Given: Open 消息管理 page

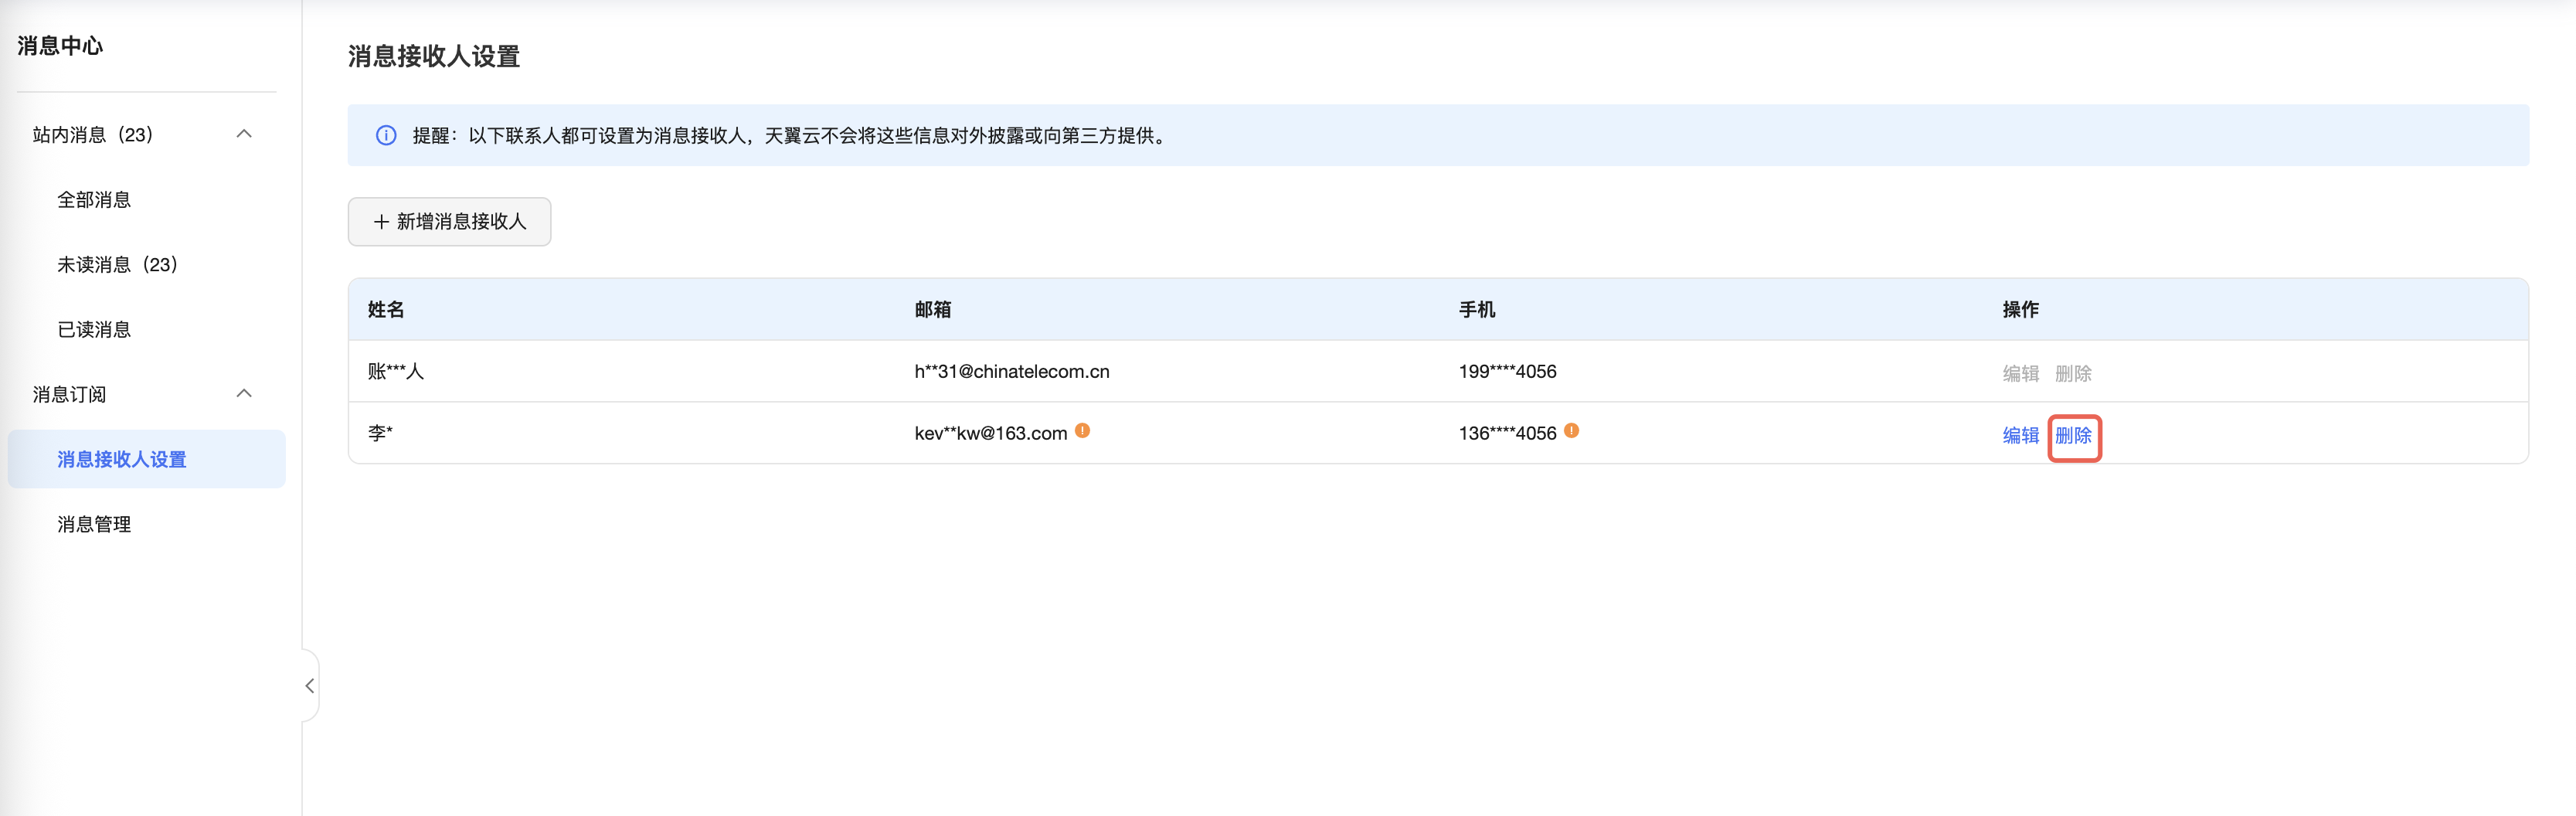Looking at the screenshot, I should point(94,525).
